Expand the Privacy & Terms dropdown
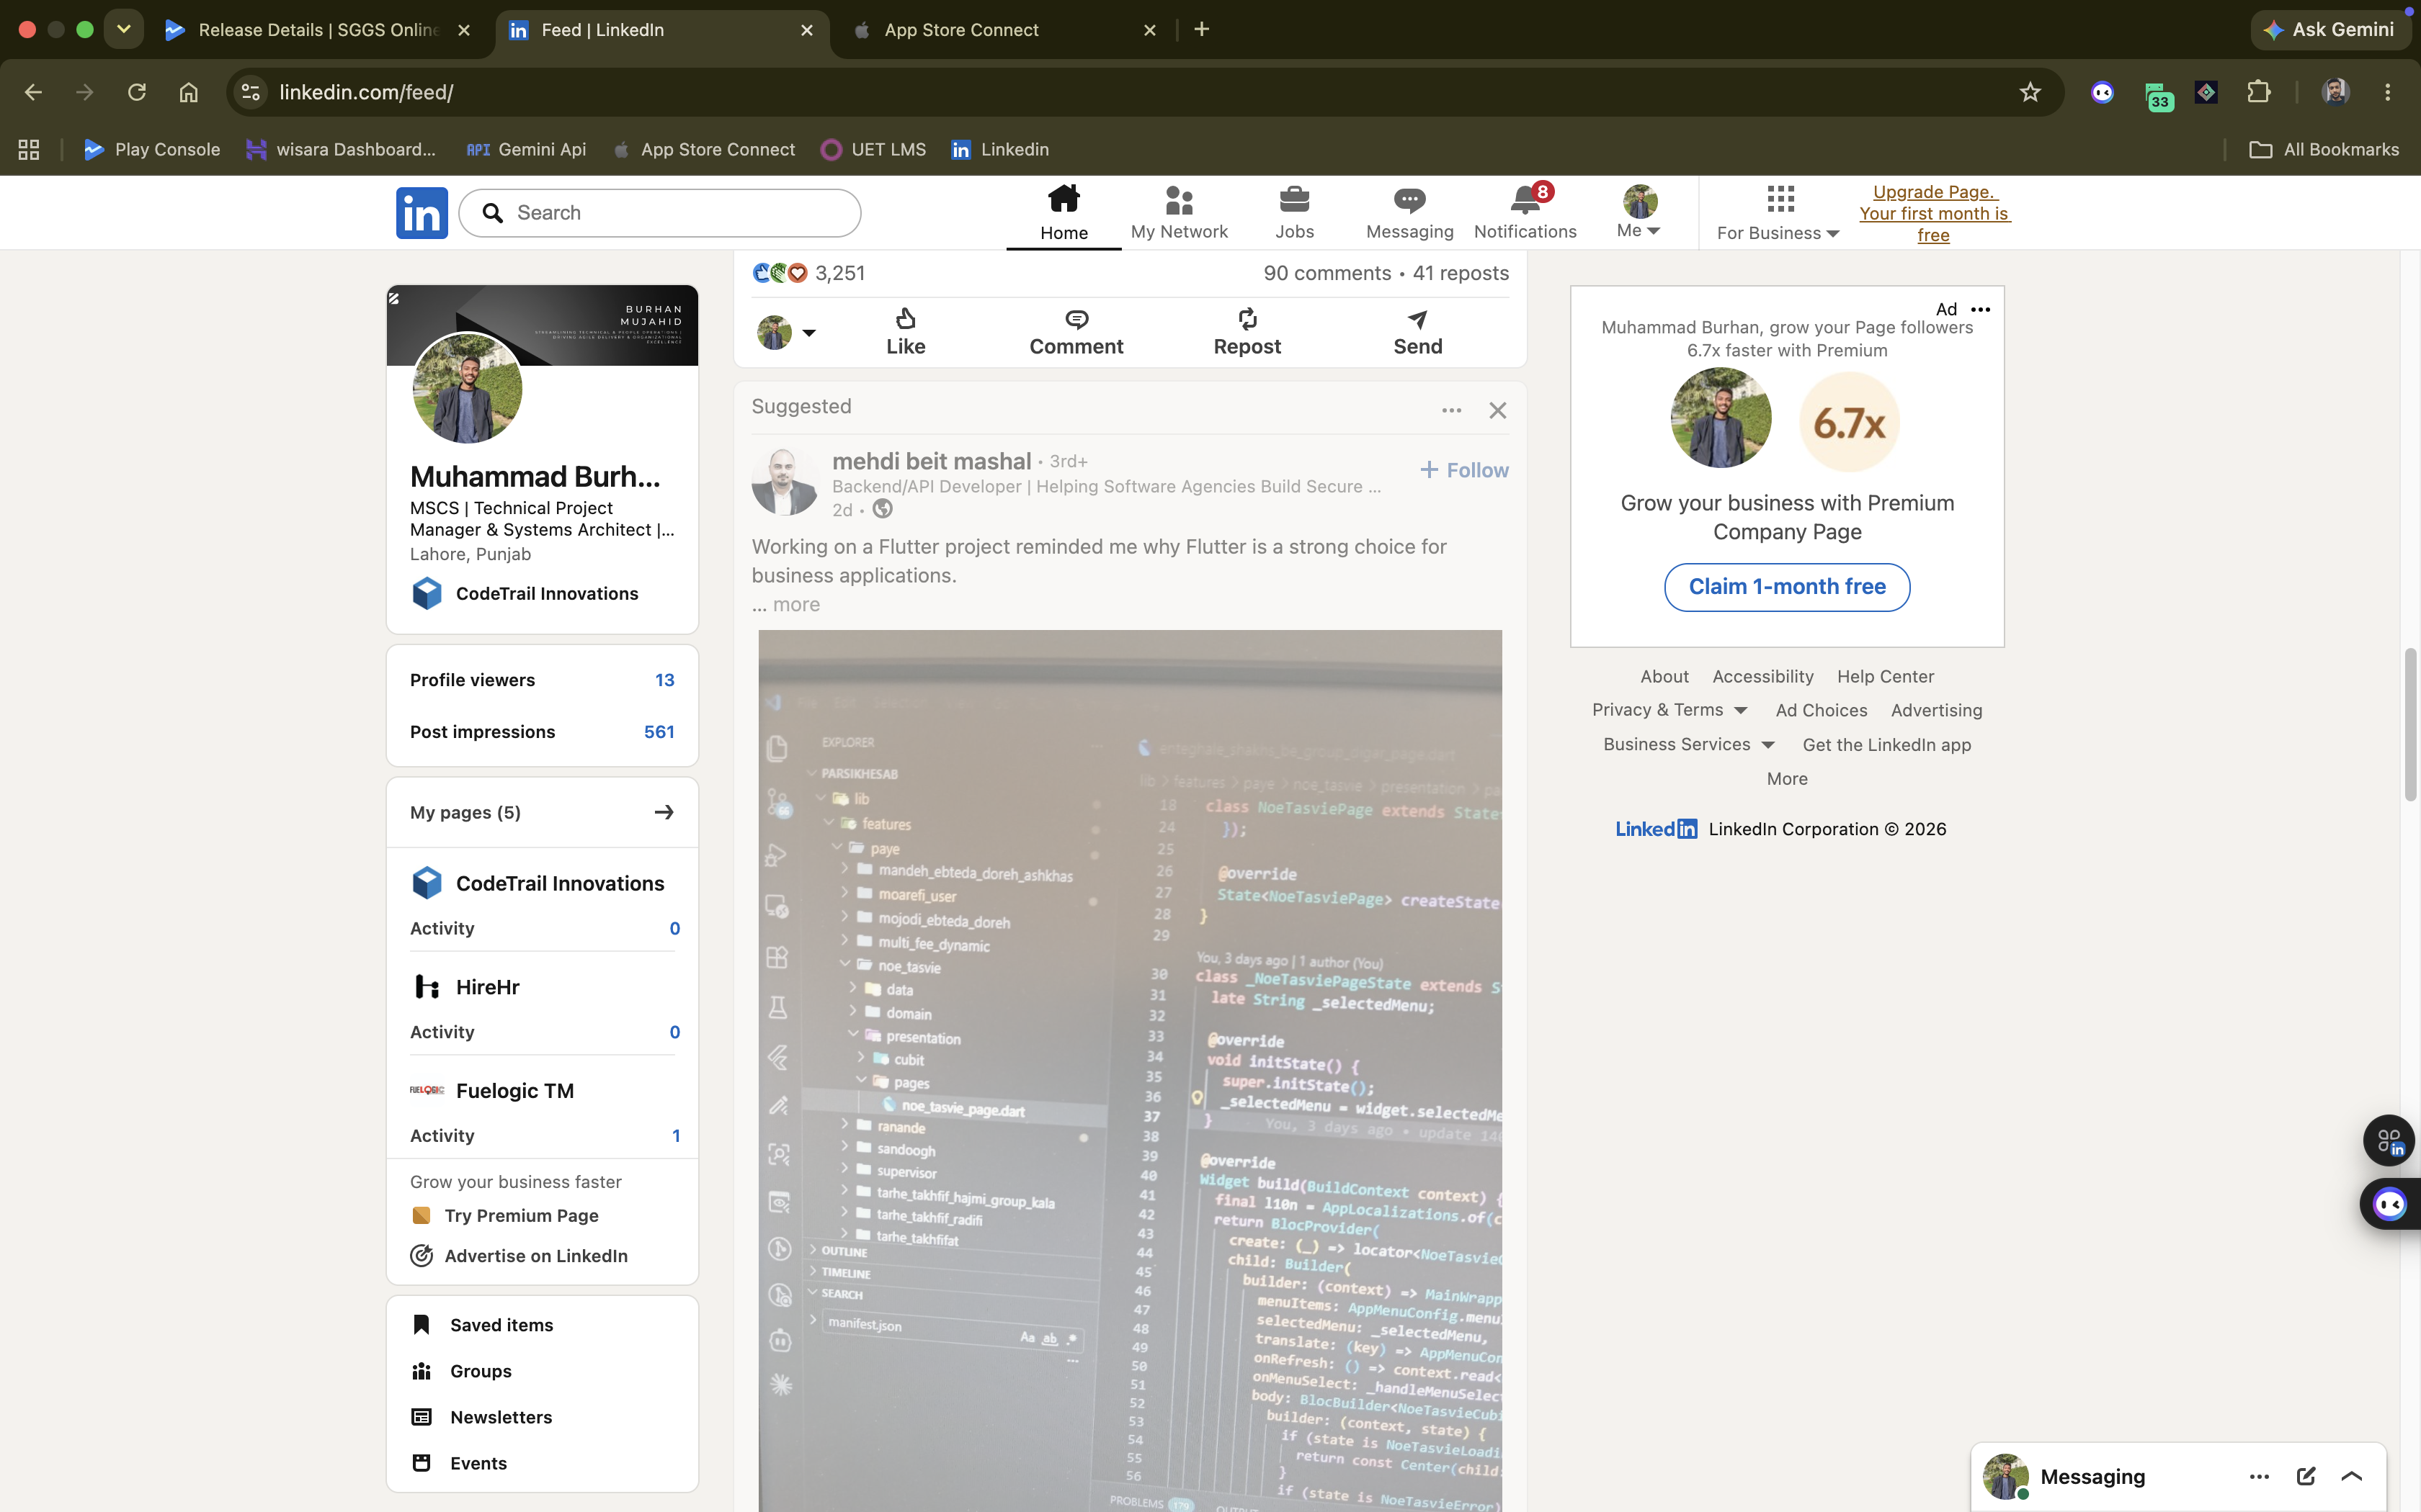 1669,710
